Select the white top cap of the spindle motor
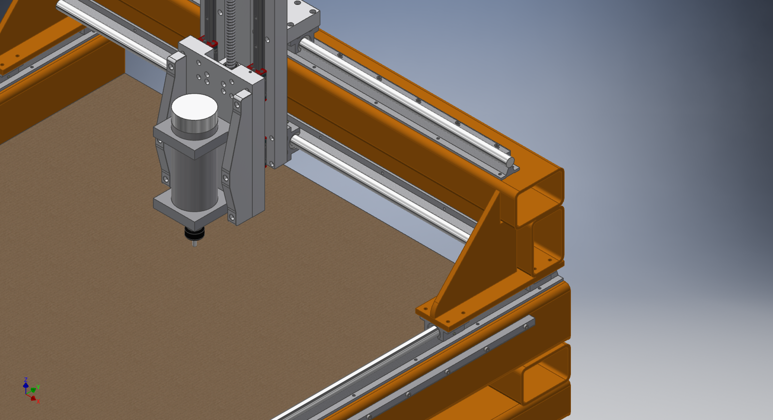The height and width of the screenshot is (420, 773). click(194, 107)
